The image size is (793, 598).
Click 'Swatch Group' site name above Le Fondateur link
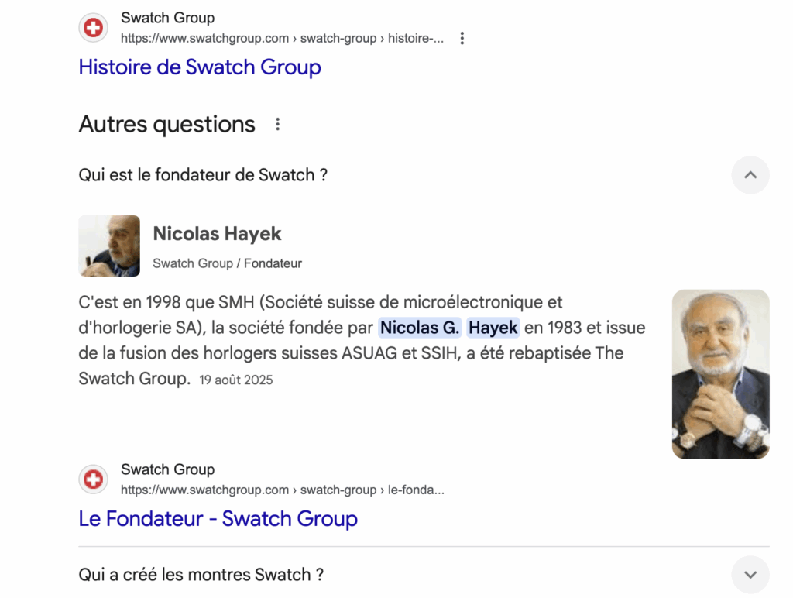pyautogui.click(x=167, y=469)
